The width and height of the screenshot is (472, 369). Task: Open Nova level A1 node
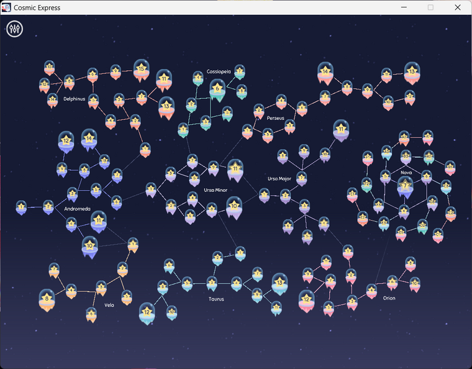428,137
